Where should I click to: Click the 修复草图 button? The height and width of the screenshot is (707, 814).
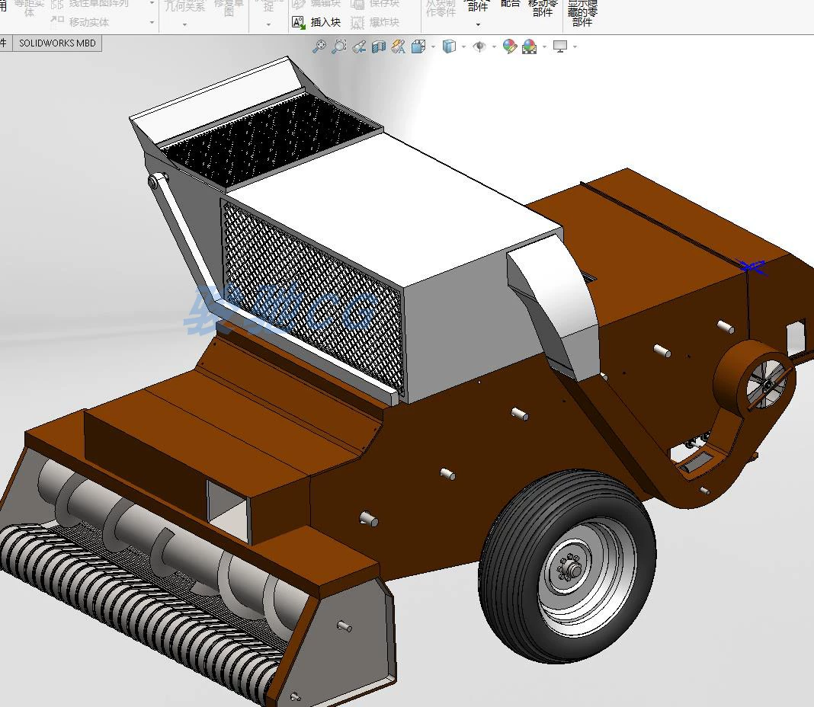point(229,8)
